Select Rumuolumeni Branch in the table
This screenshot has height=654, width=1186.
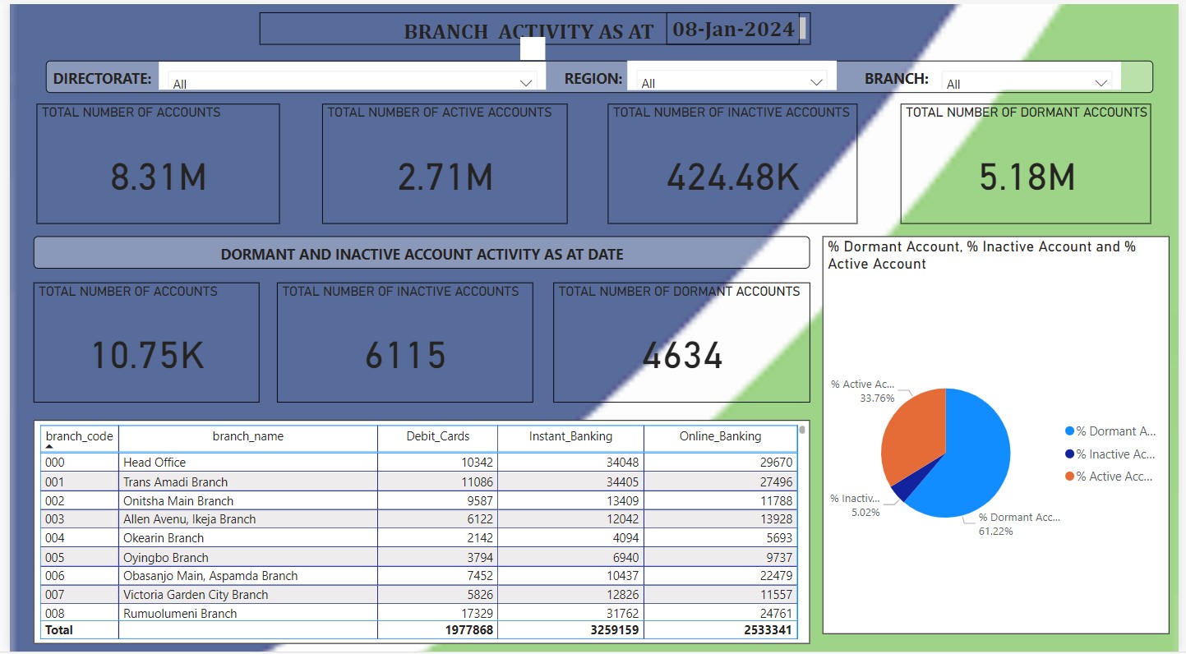tap(247, 613)
